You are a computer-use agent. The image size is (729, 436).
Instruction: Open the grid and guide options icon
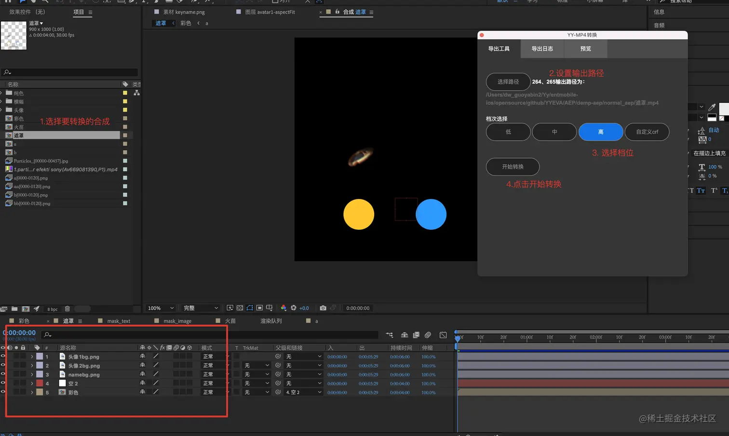click(269, 308)
